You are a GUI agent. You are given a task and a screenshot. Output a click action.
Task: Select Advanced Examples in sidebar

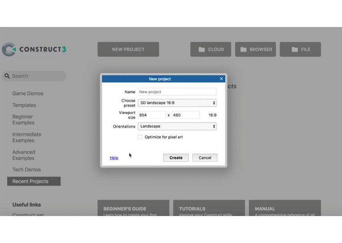pos(24,155)
